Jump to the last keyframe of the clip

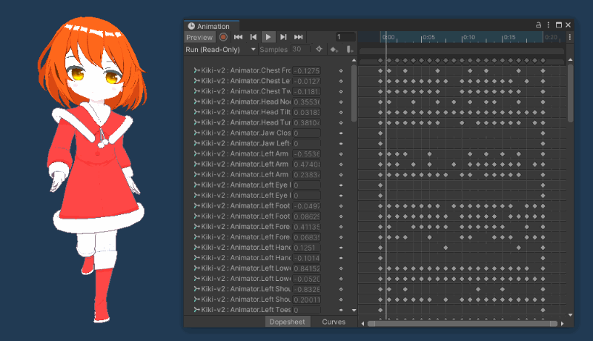pyautogui.click(x=299, y=37)
